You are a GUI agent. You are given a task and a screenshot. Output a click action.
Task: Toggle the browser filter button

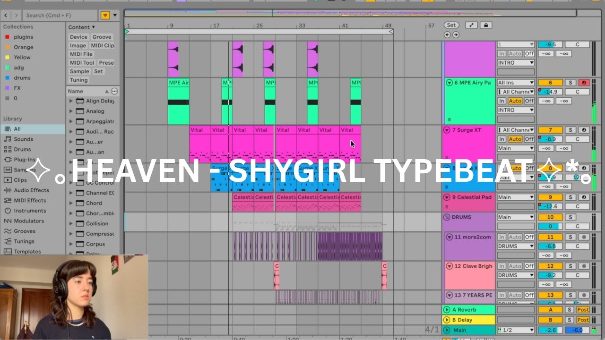pyautogui.click(x=105, y=16)
